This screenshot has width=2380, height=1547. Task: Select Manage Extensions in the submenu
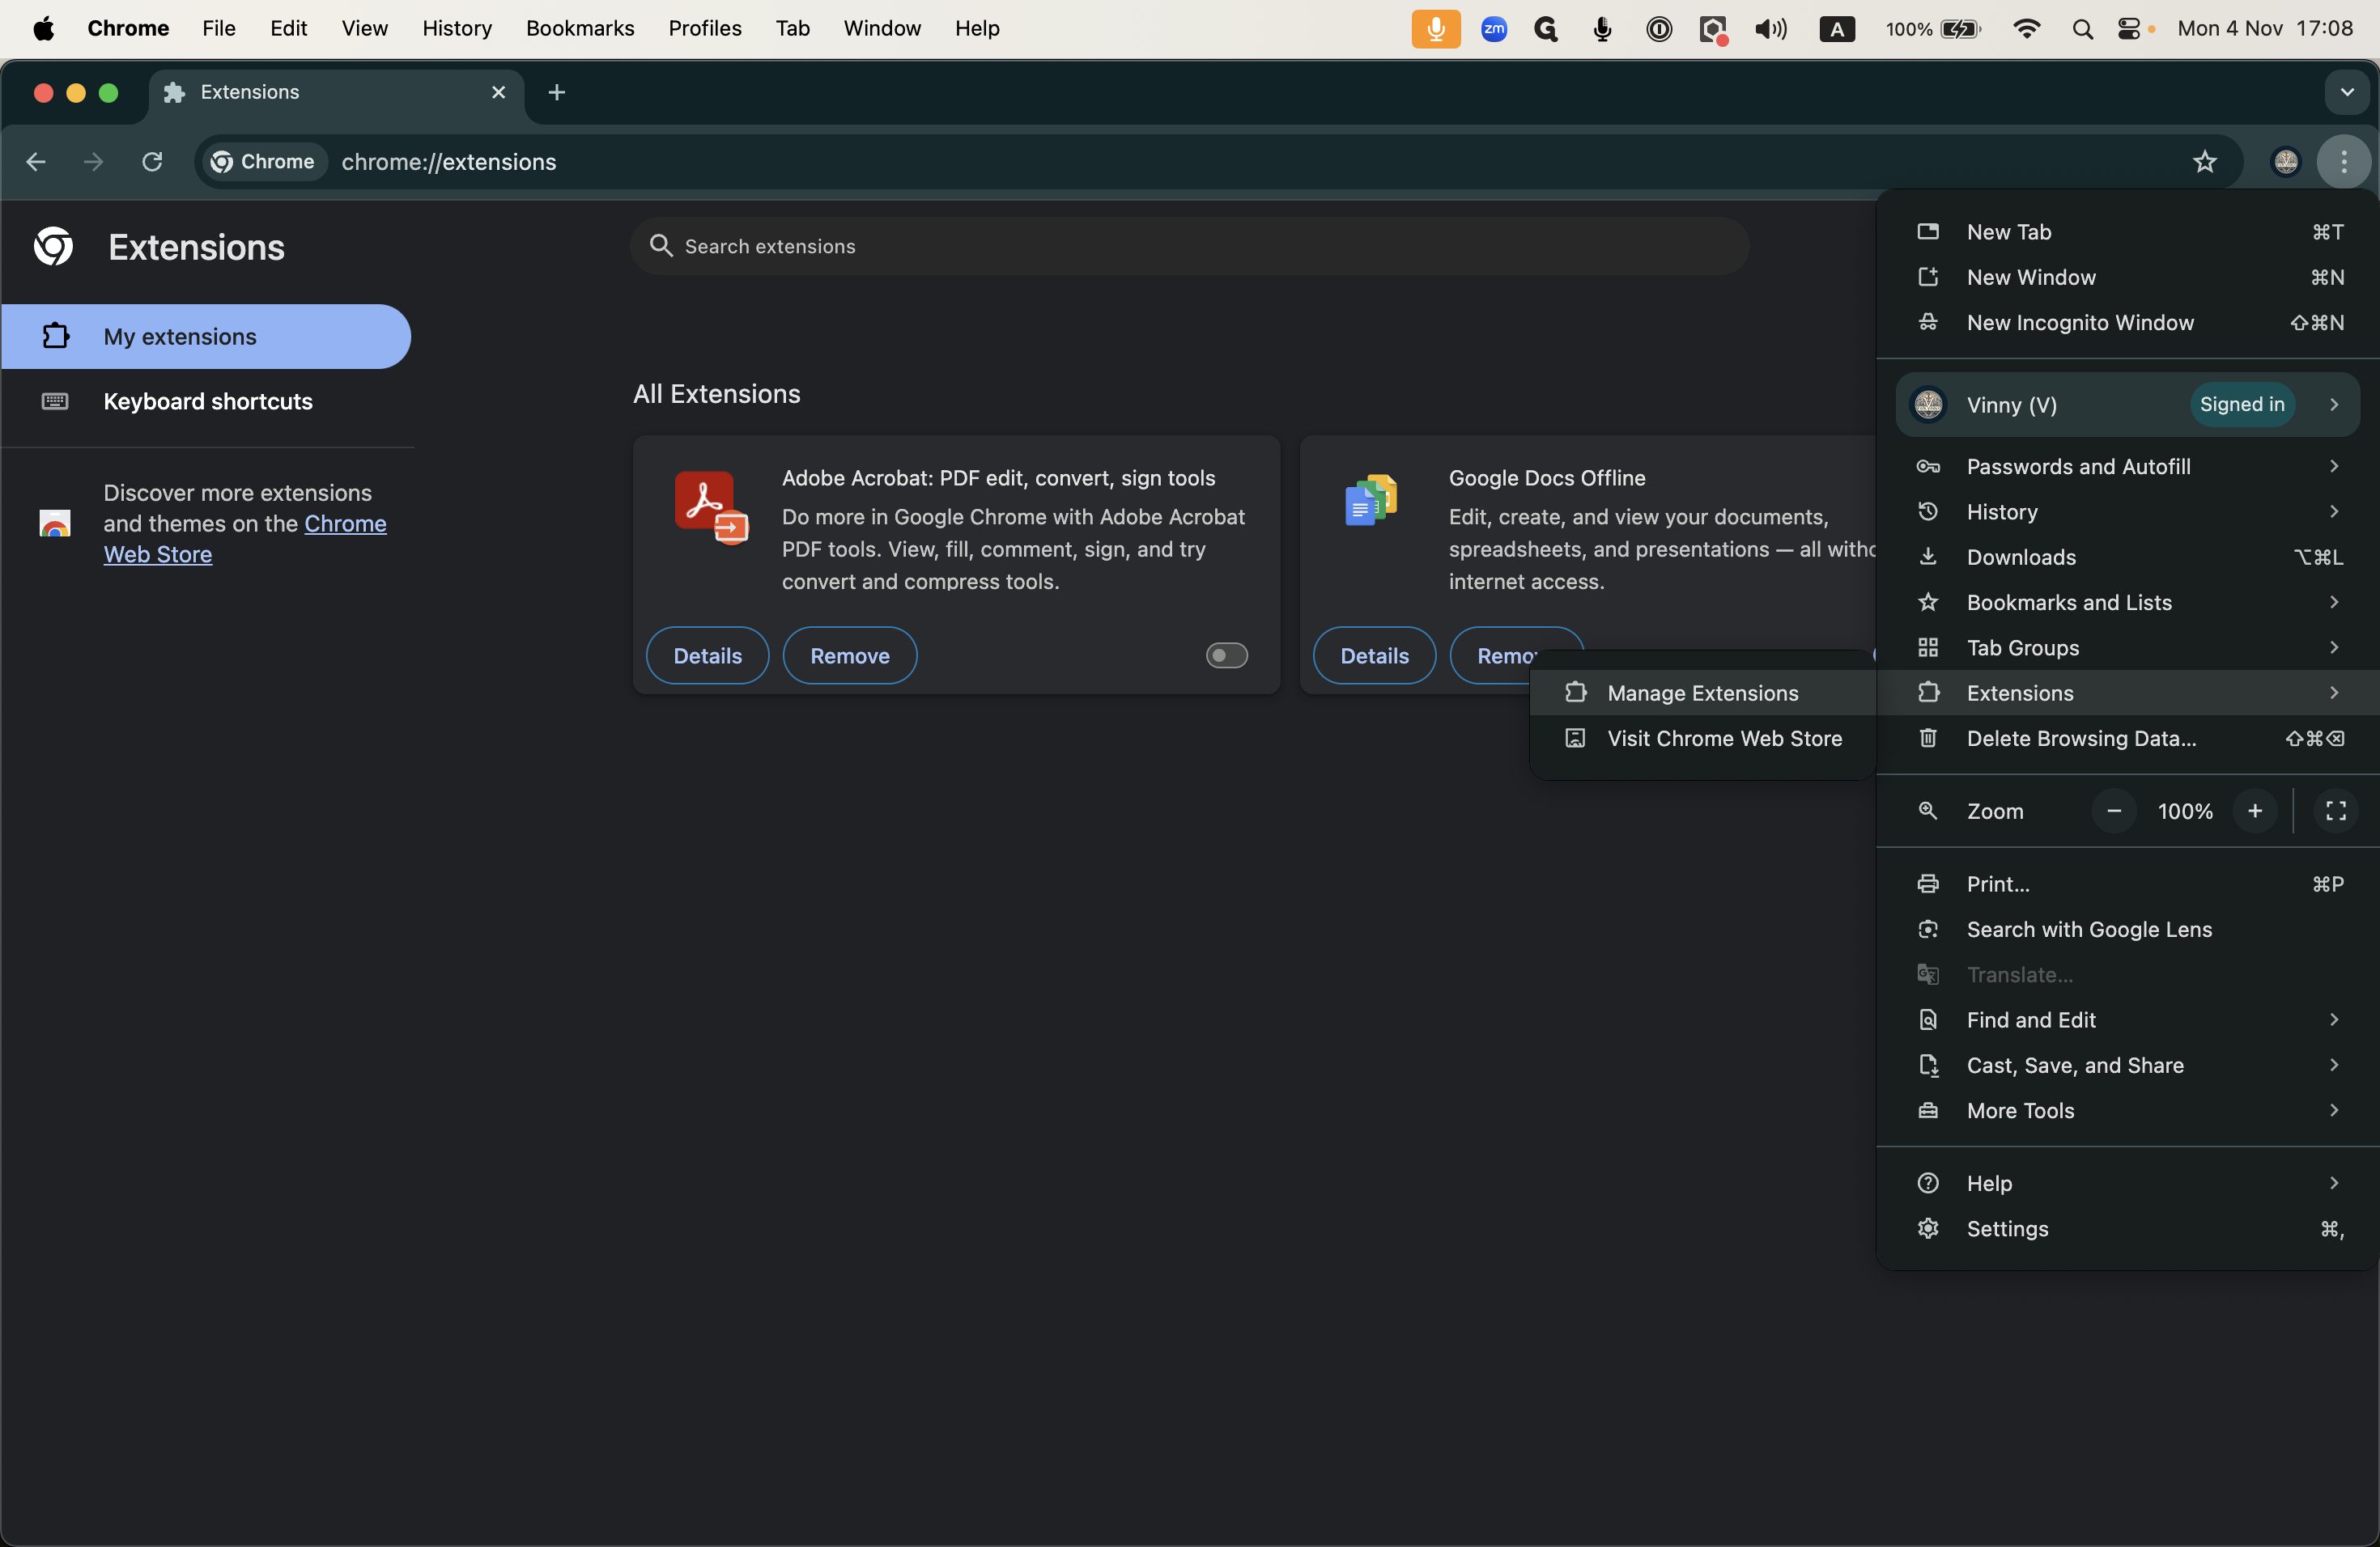pyautogui.click(x=1702, y=693)
